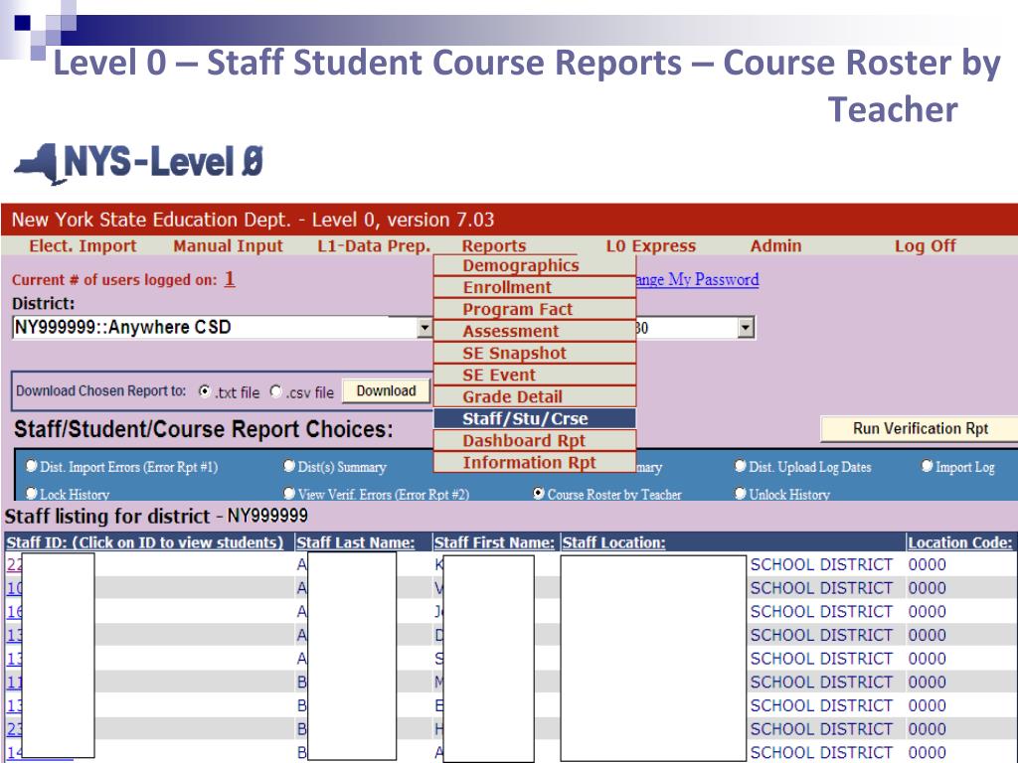The image size is (1018, 763).
Task: Choose SE Event from Reports menu
Action: click(534, 375)
